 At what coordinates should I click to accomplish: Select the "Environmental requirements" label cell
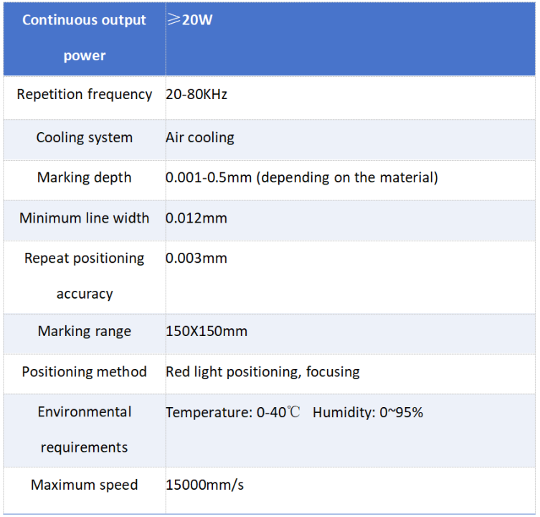click(x=85, y=429)
